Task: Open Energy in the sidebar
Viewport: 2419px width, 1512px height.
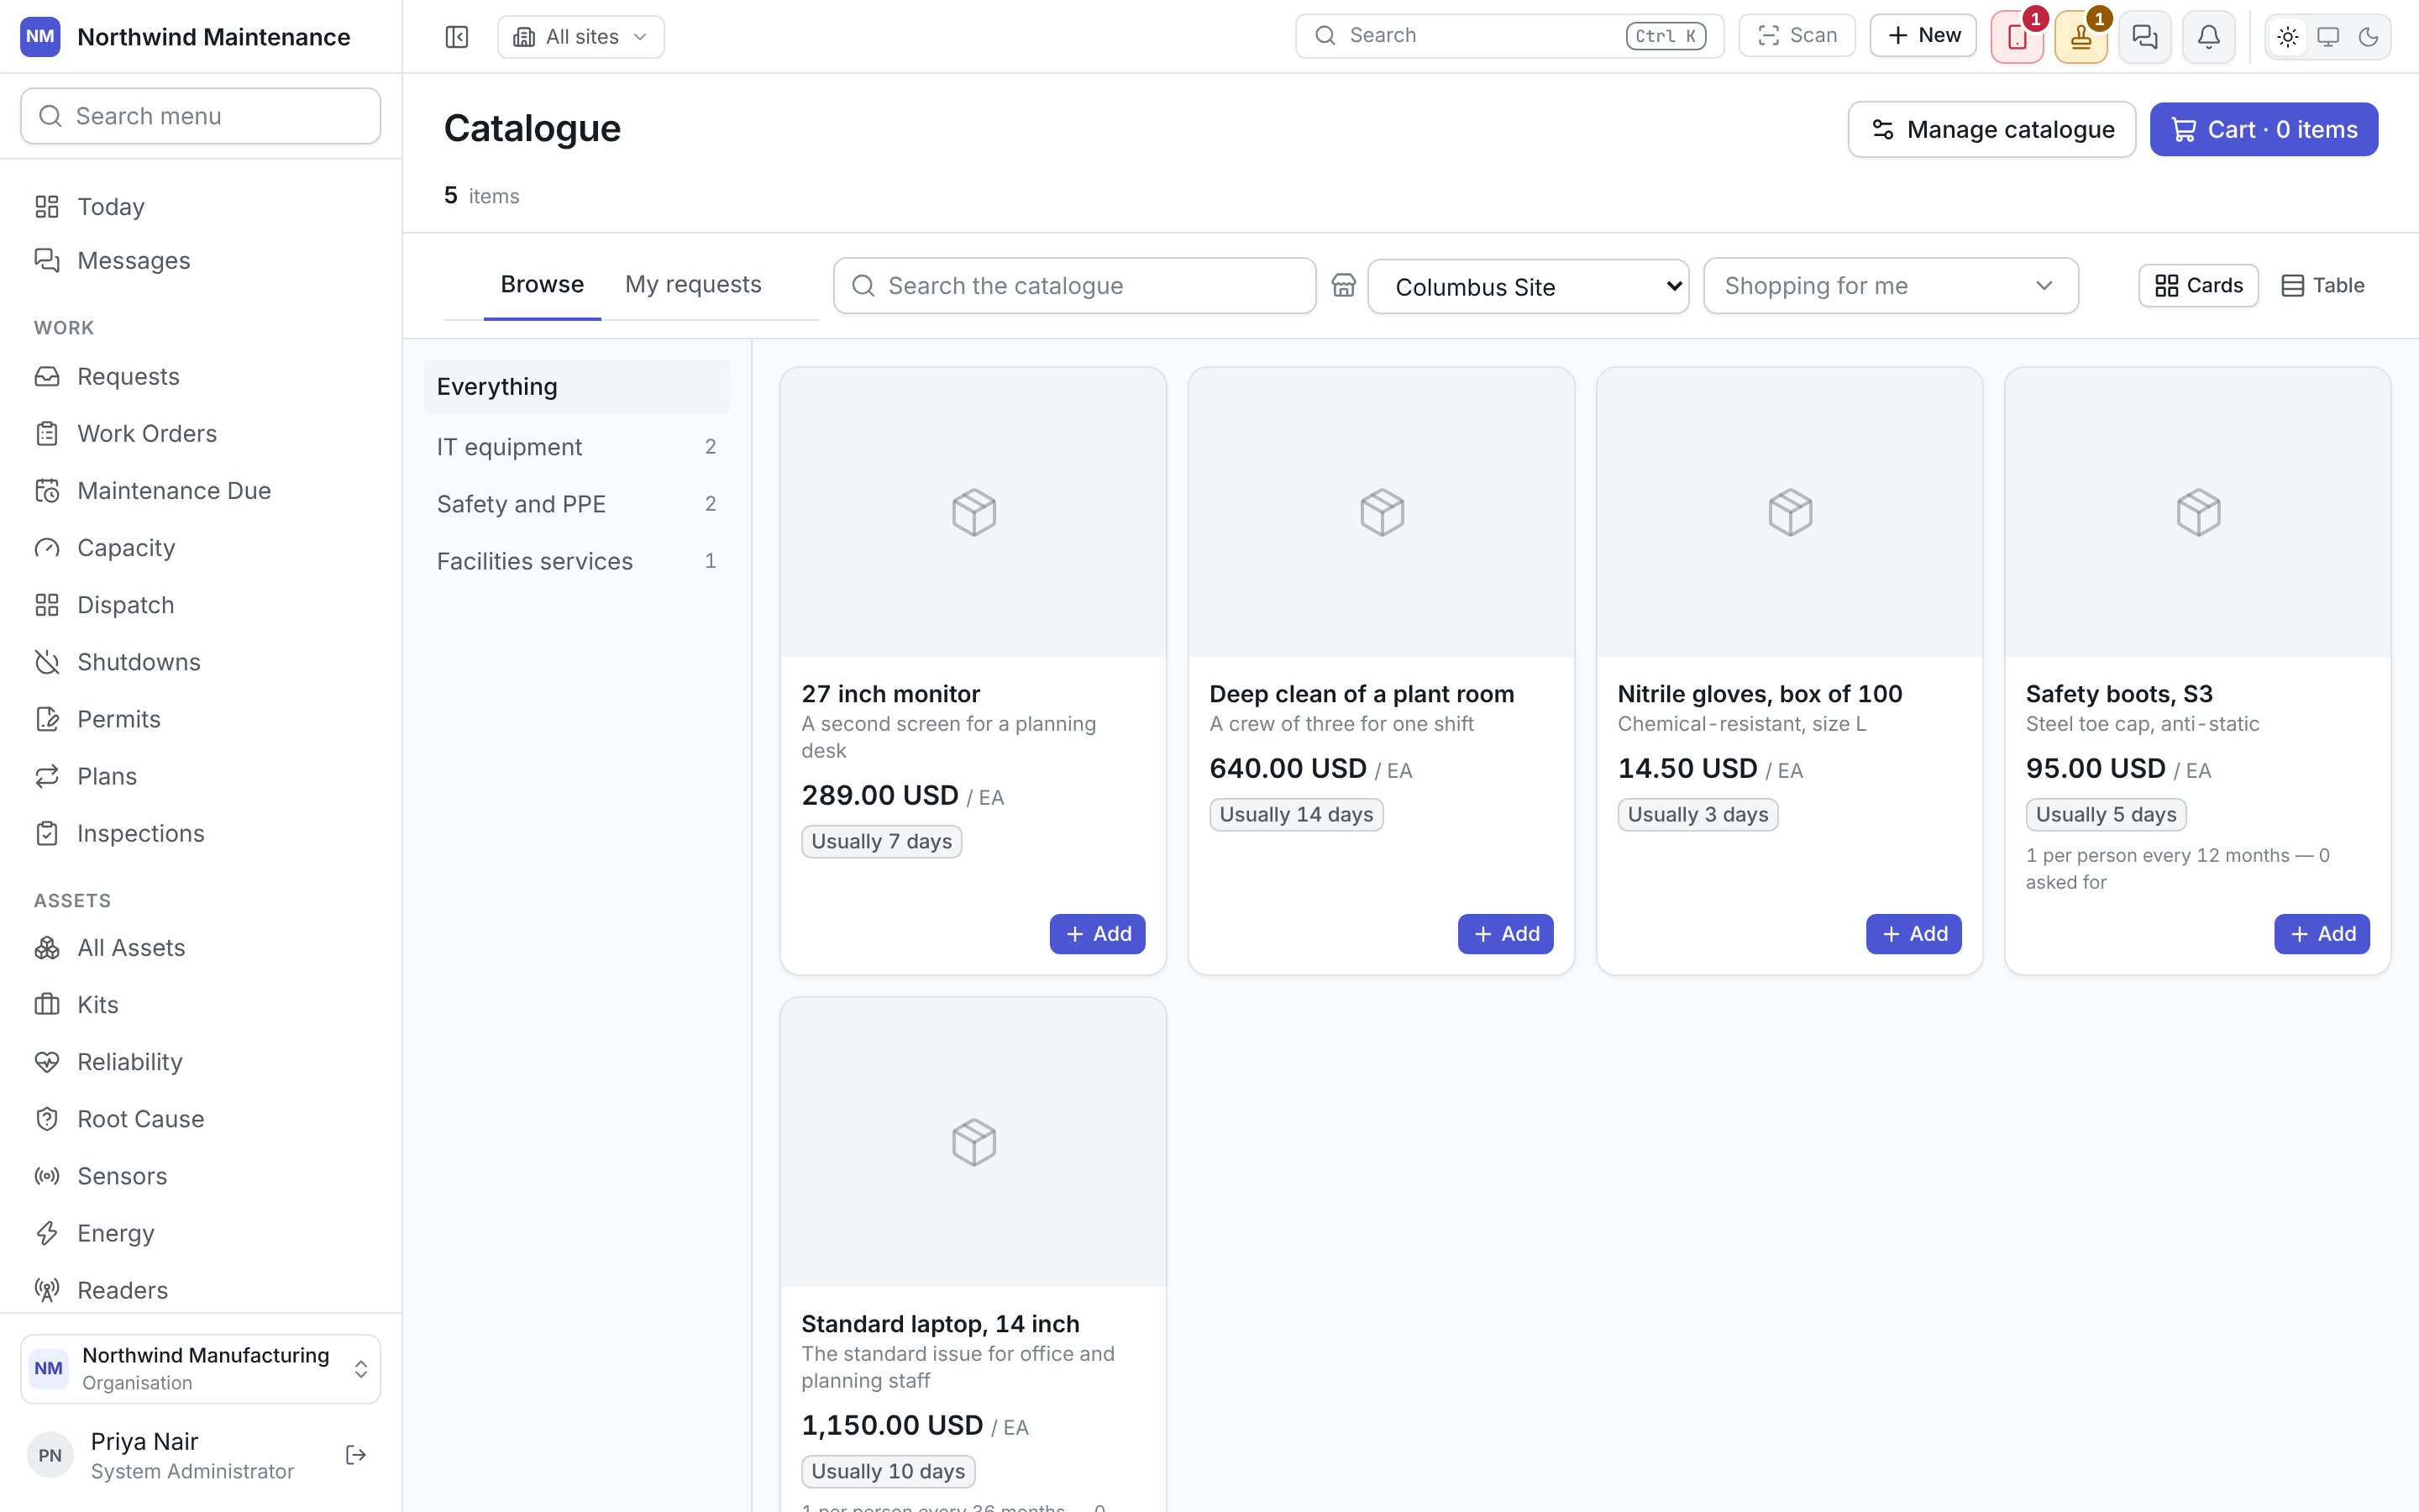Action: coord(201,1233)
